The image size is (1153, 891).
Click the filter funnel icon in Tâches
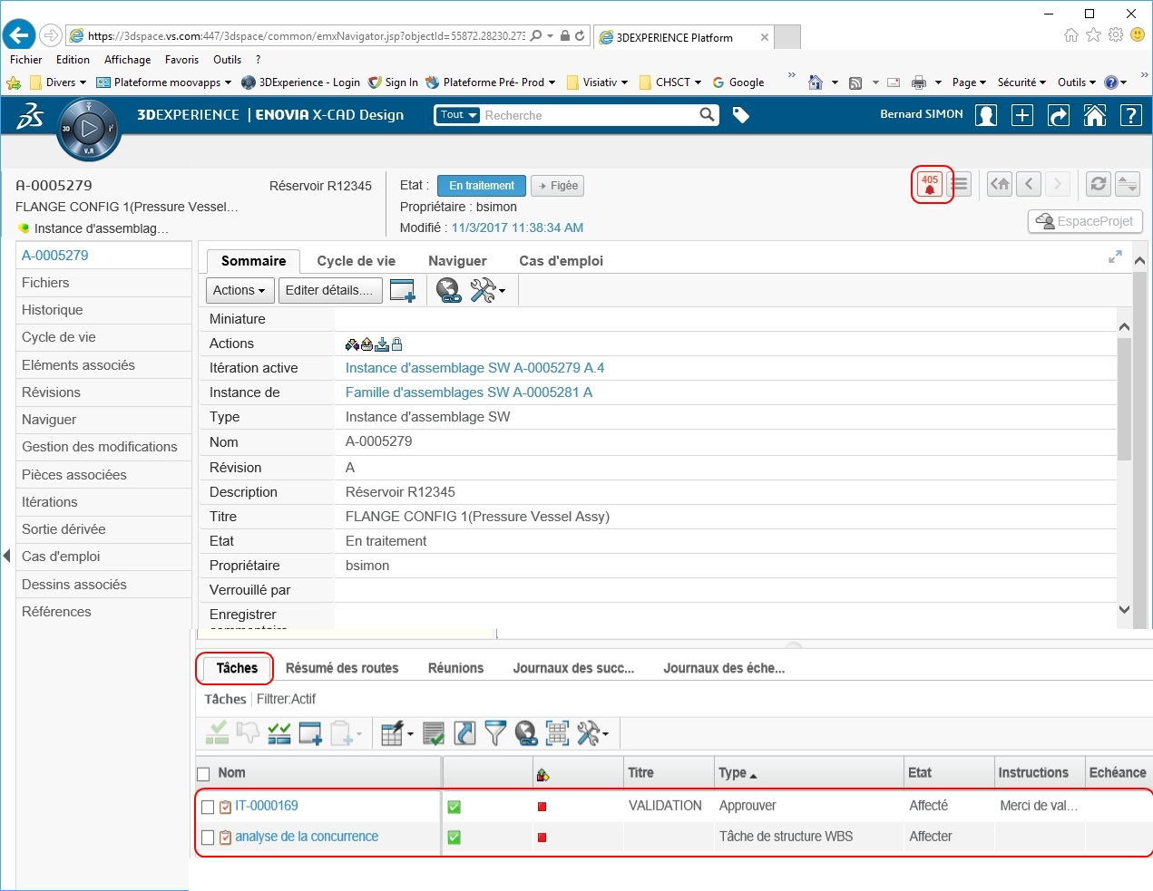(495, 733)
